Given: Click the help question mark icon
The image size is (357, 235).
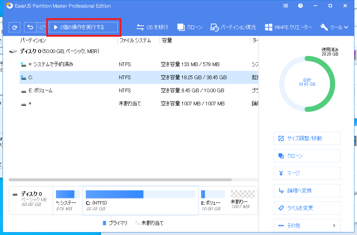Looking at the screenshot, I should pos(300,5).
